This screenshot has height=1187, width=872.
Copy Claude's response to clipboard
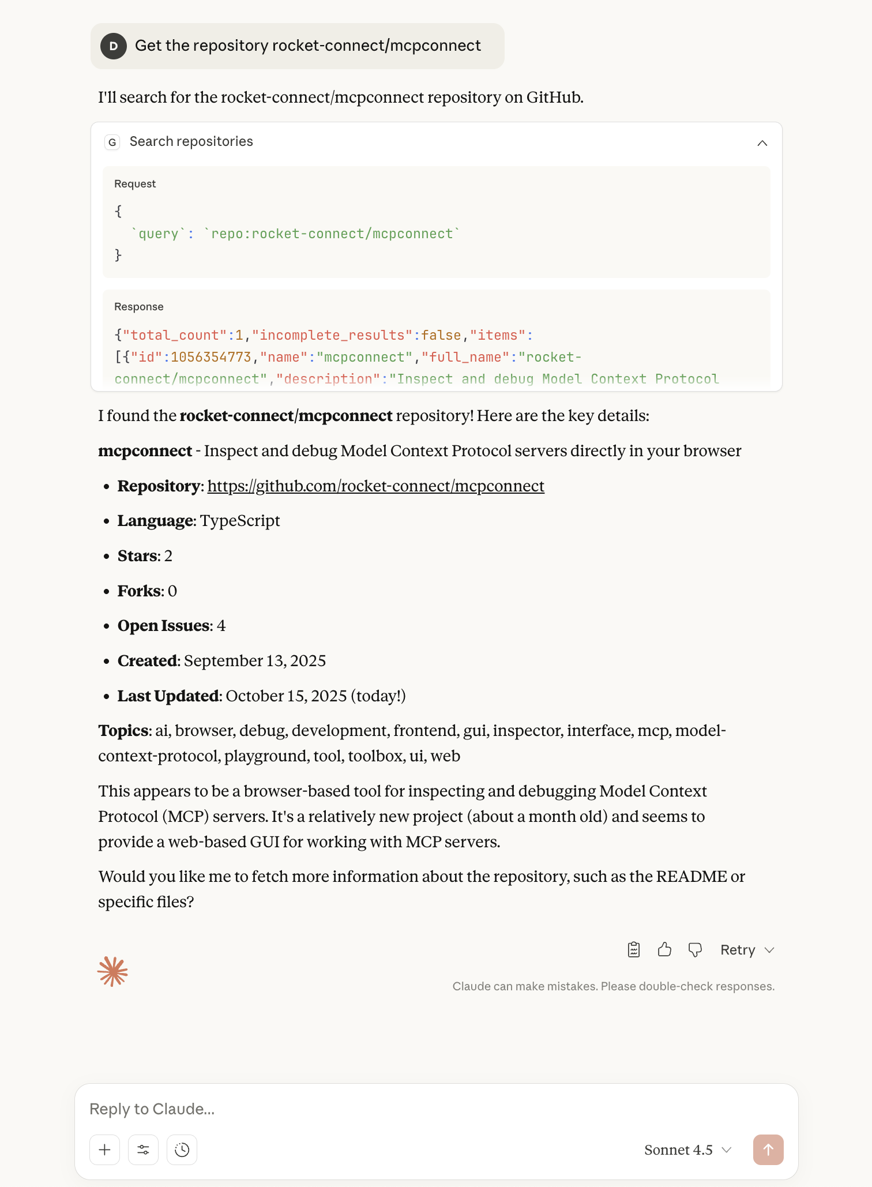(633, 950)
